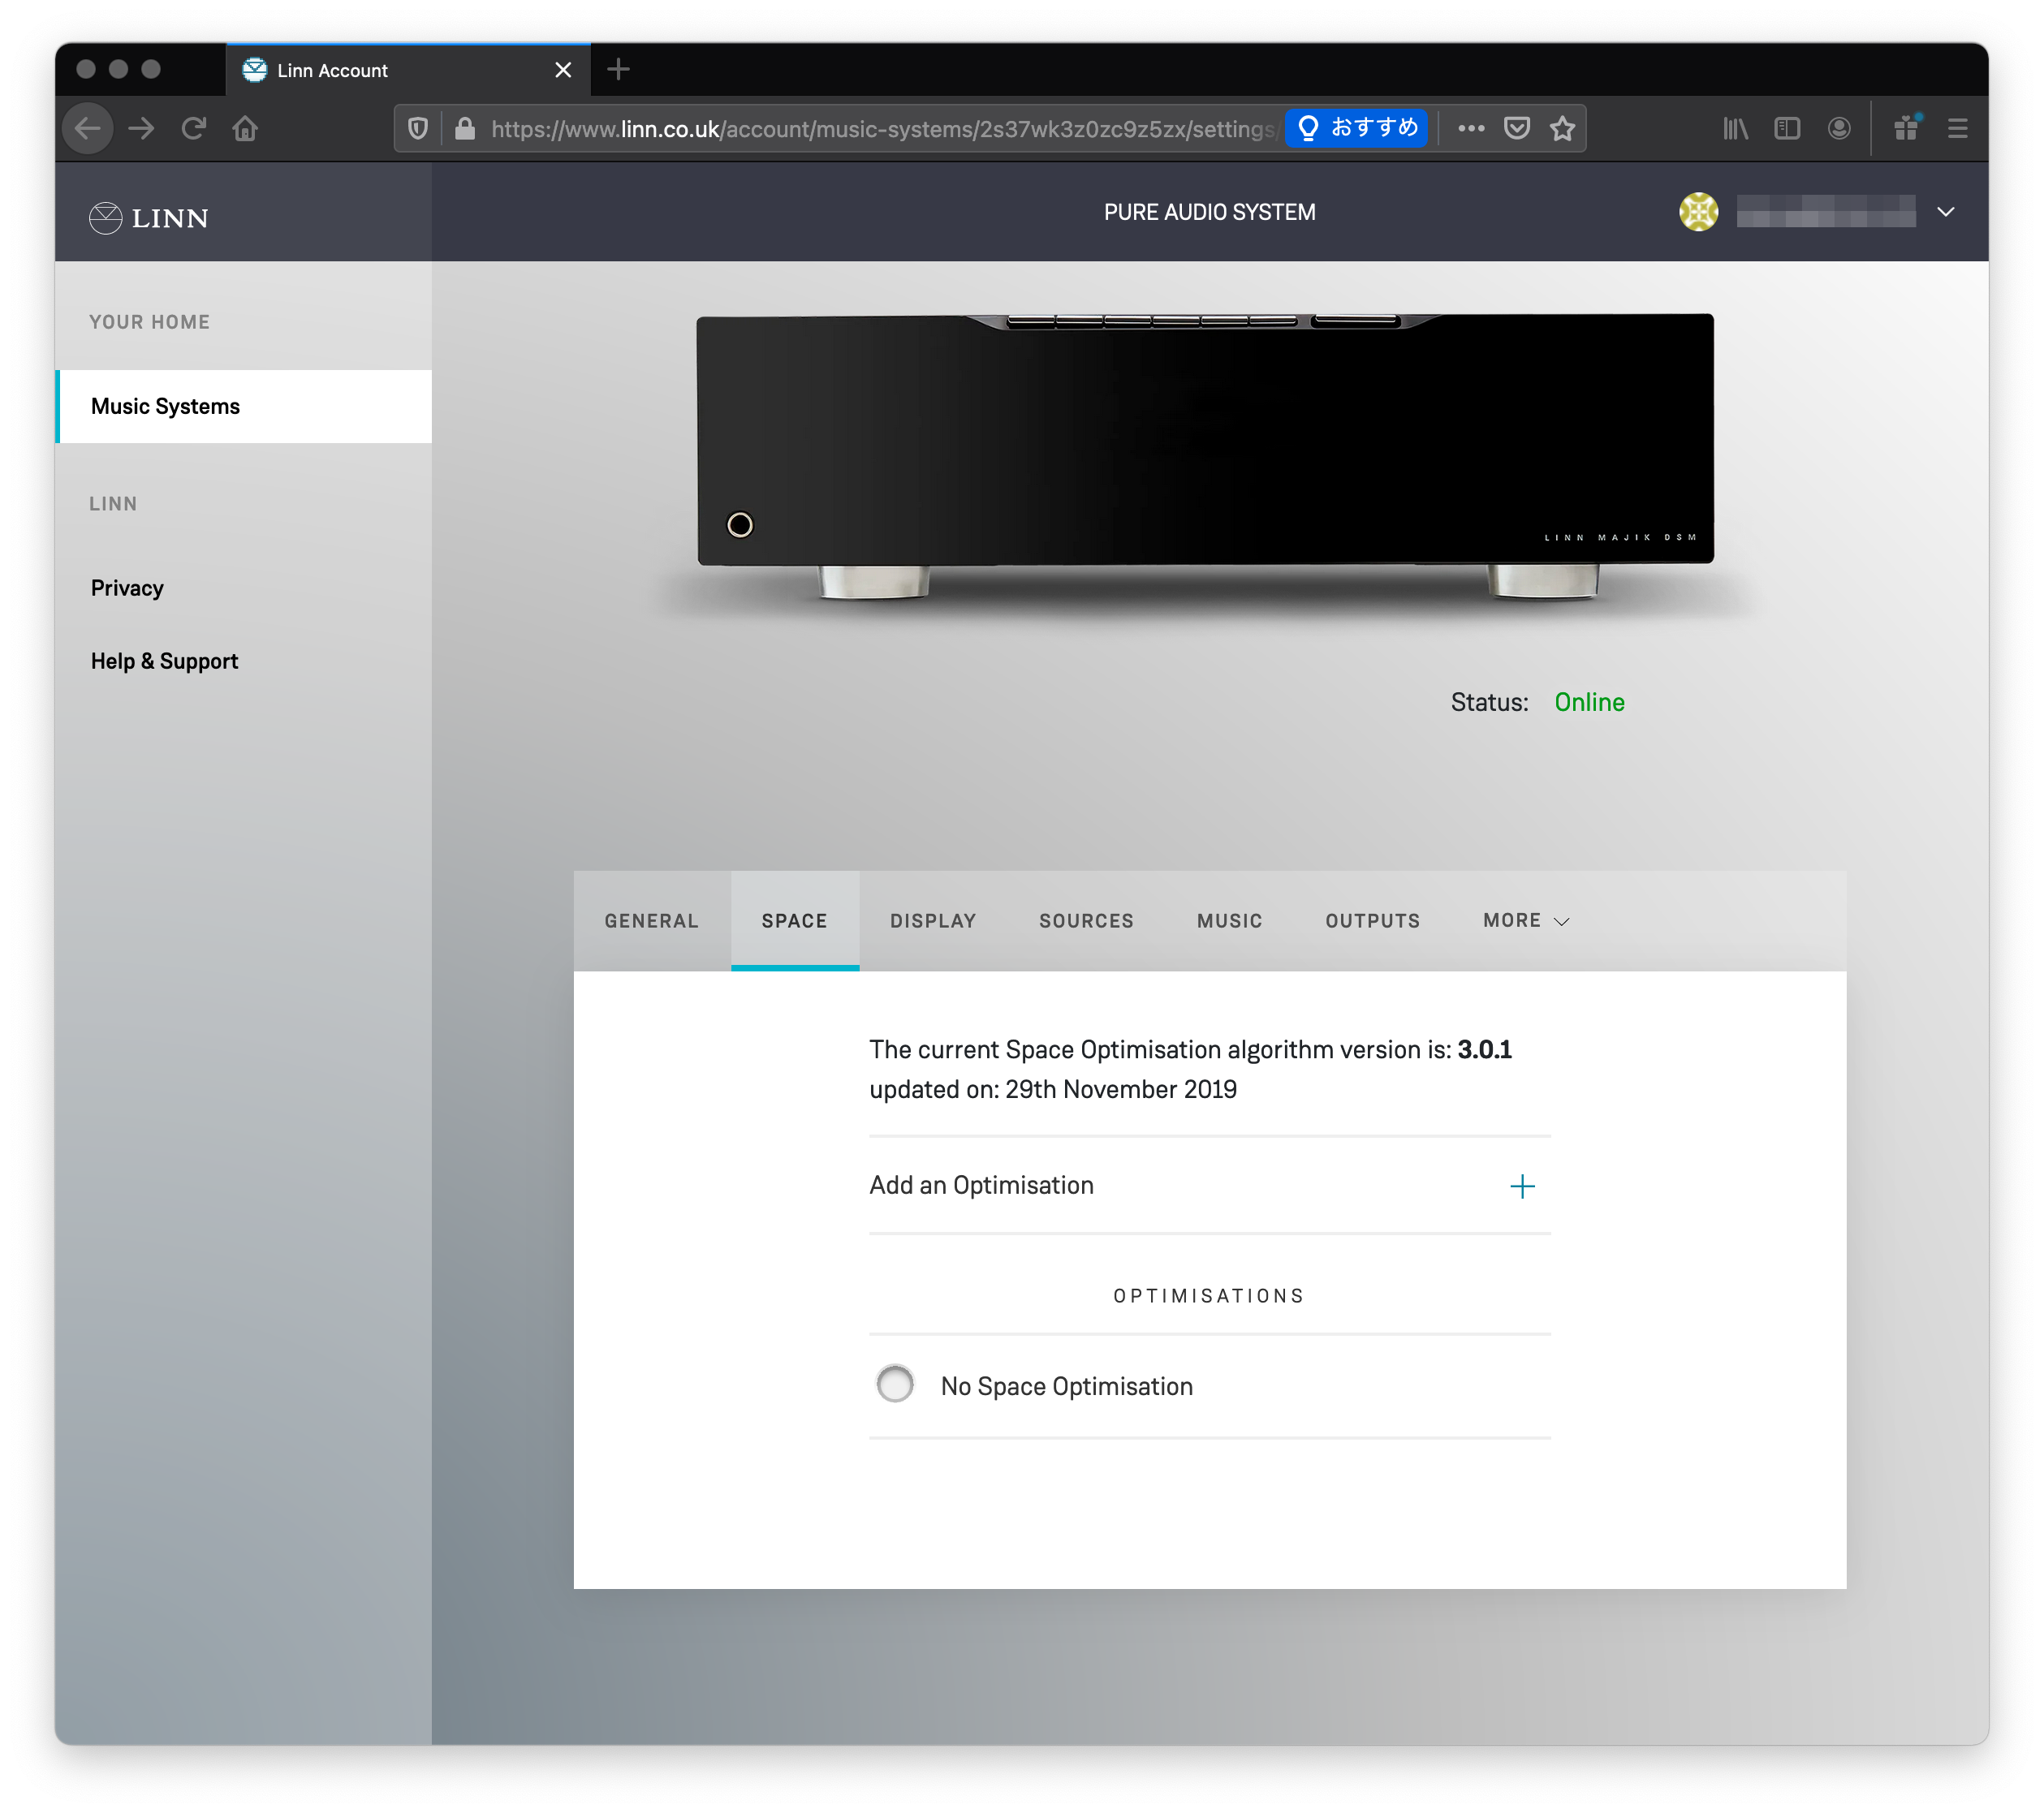The width and height of the screenshot is (2044, 1813).
Task: Toggle the sidebar view icon
Action: (x=1787, y=128)
